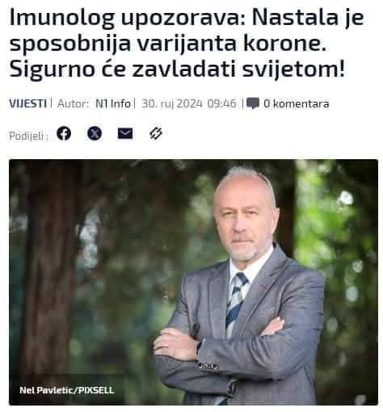Click the tree trunk in photo background

point(47,269)
